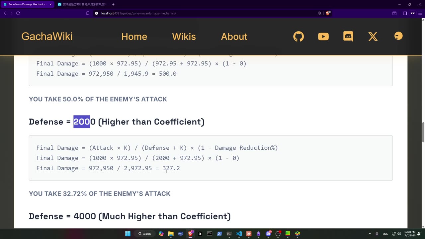Click text 'YOU TAKE 50.0% OF THE ENEMY'S ATTACK'
This screenshot has height=239, width=425.
point(98,99)
